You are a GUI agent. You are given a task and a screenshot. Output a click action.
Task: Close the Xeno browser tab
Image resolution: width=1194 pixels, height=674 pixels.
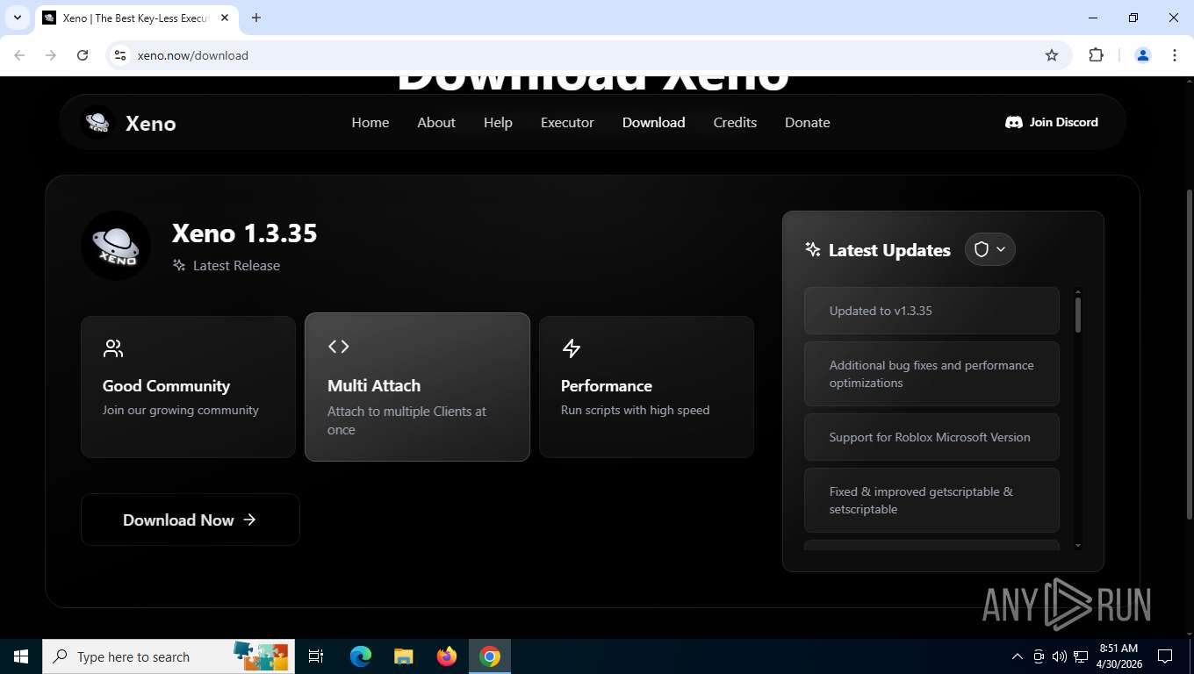225,18
